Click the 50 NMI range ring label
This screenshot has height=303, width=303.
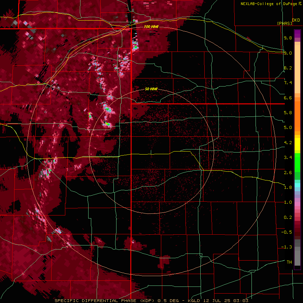coord(151,89)
